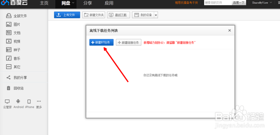Select the 全部文件 sidebar icon
This screenshot has height=135, width=280.
[9, 16]
